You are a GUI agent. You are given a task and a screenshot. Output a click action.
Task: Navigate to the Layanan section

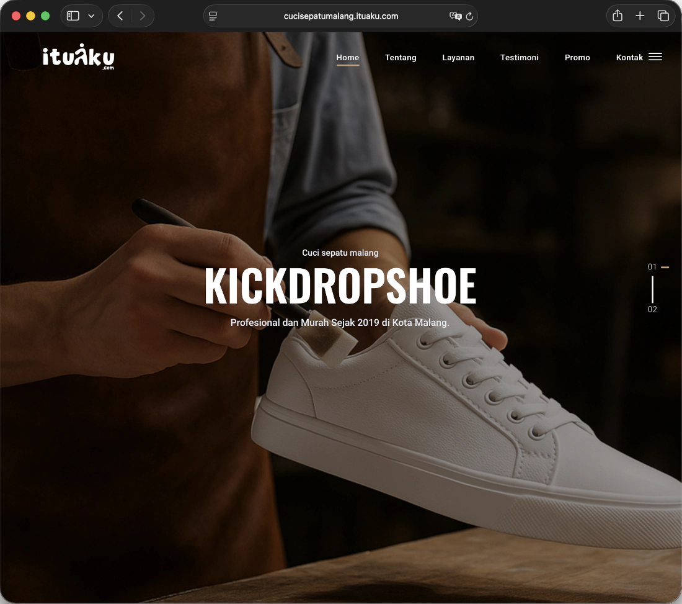pos(458,58)
